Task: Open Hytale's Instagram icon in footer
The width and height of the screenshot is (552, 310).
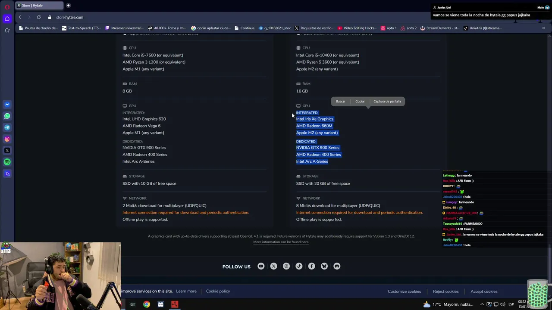Action: [286, 266]
